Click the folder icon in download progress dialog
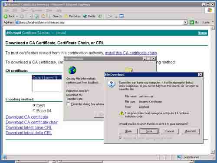The image size is (217, 163). click(128, 70)
